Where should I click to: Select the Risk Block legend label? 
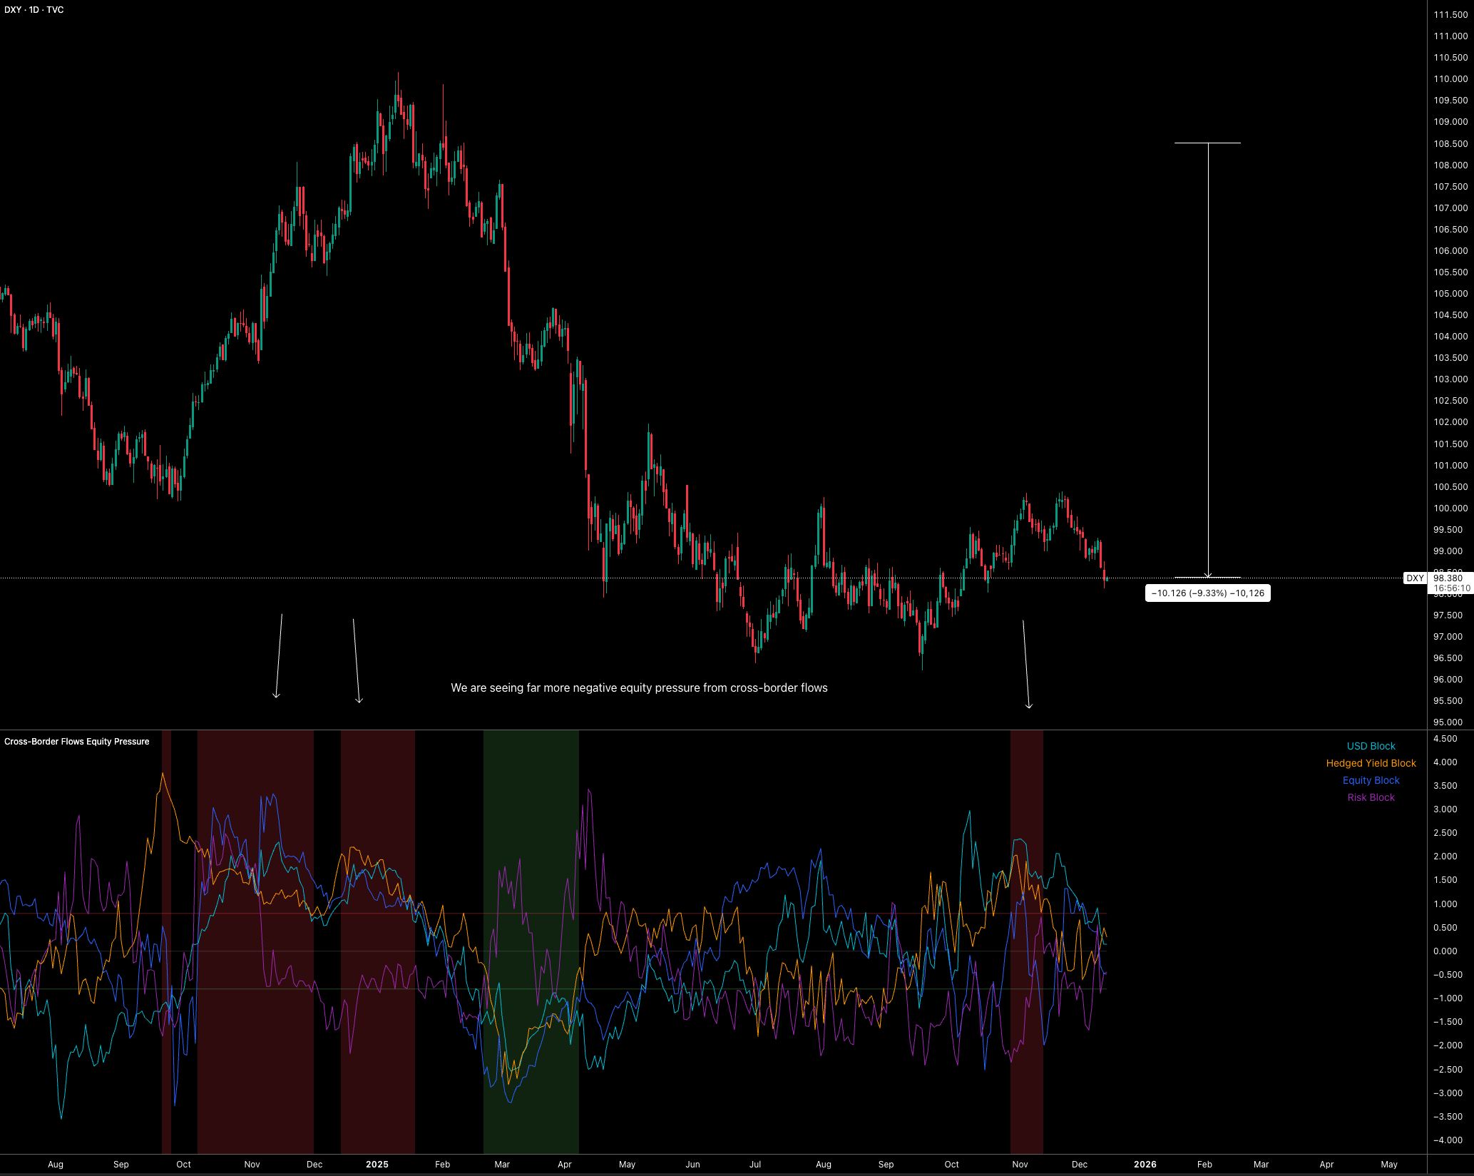click(x=1371, y=797)
